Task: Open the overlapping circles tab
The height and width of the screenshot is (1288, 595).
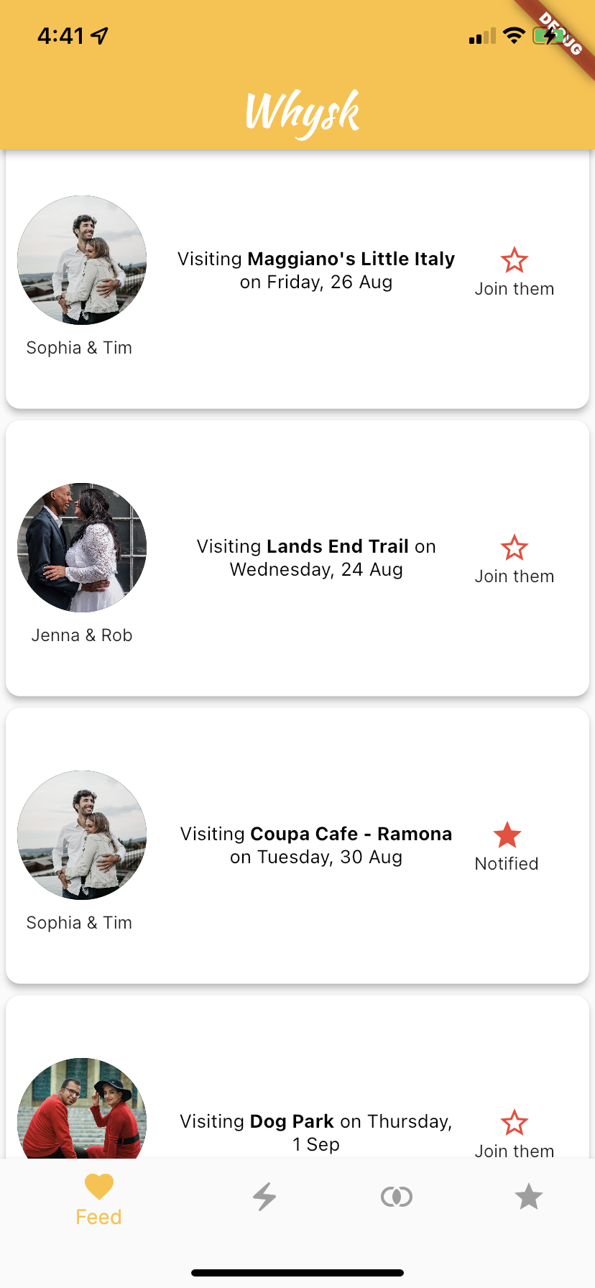Action: (x=397, y=1197)
